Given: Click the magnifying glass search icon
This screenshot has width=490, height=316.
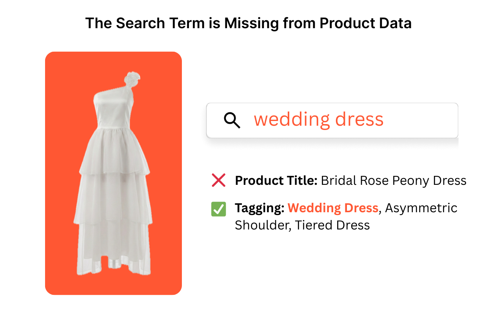Looking at the screenshot, I should pyautogui.click(x=232, y=120).
